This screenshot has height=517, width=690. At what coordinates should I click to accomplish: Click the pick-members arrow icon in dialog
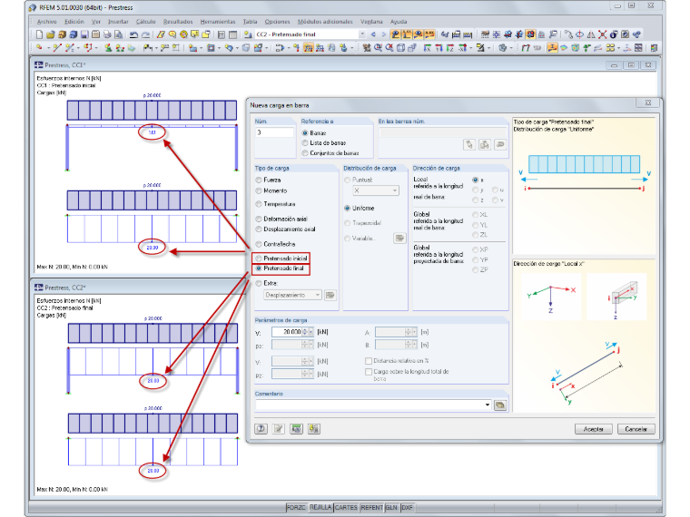[469, 144]
